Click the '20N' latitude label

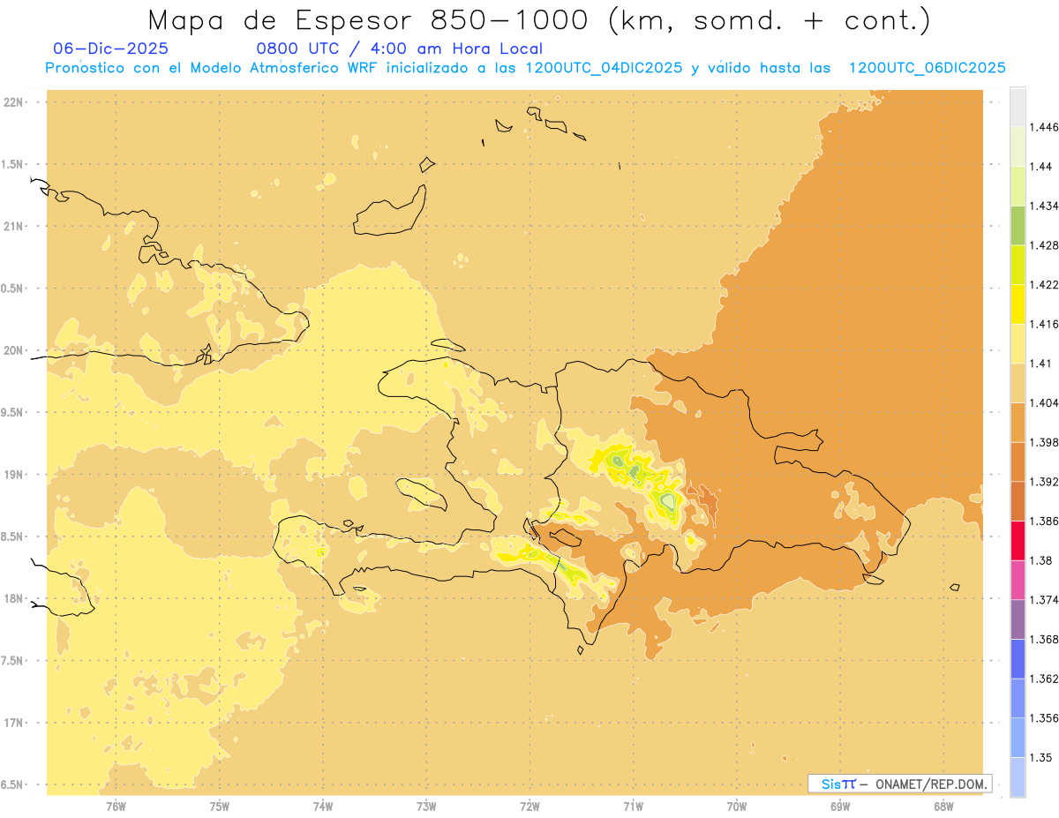13,350
